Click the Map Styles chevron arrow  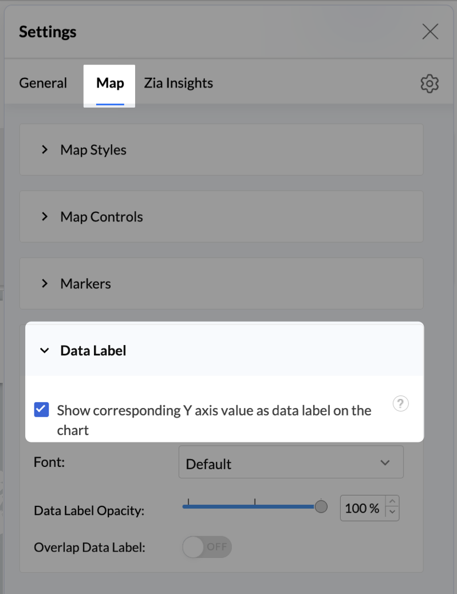tap(45, 150)
